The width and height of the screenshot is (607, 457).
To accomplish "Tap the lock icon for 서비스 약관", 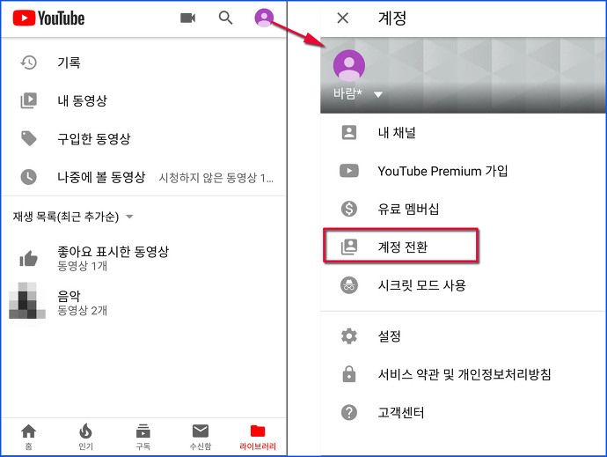I will 349,374.
